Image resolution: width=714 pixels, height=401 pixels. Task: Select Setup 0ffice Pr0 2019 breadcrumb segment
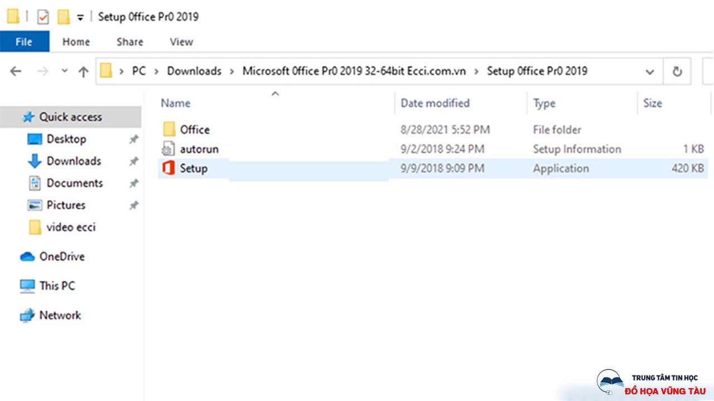click(537, 71)
